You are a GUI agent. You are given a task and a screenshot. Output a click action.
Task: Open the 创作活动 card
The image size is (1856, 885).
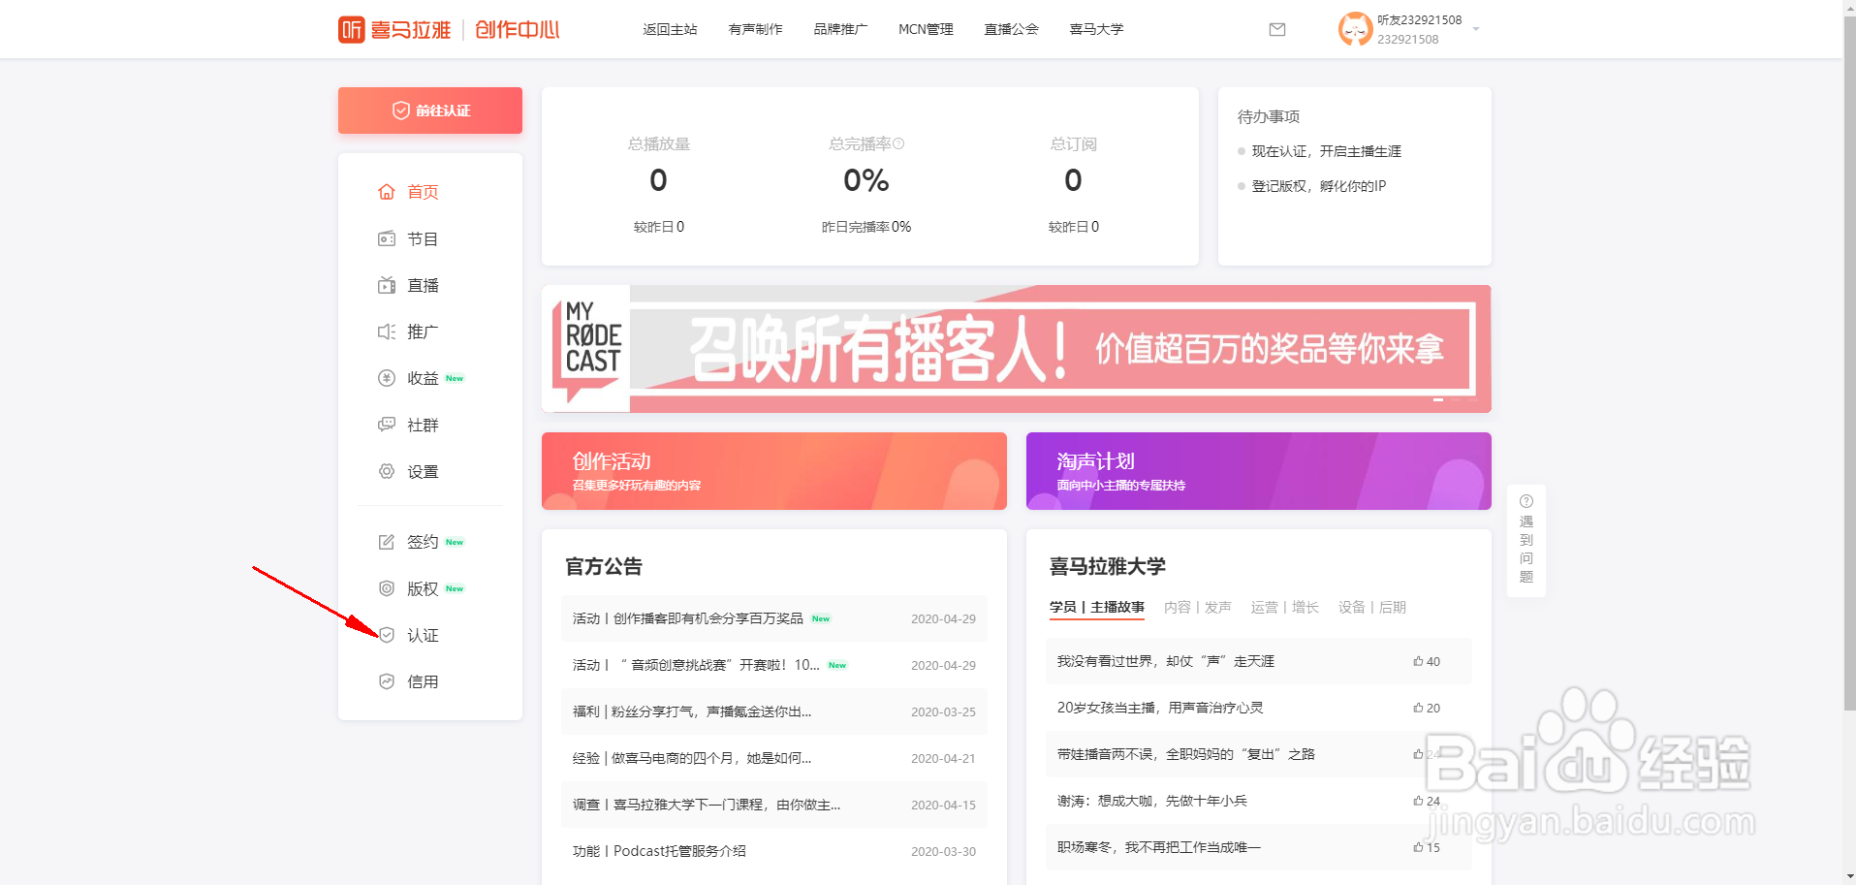774,471
